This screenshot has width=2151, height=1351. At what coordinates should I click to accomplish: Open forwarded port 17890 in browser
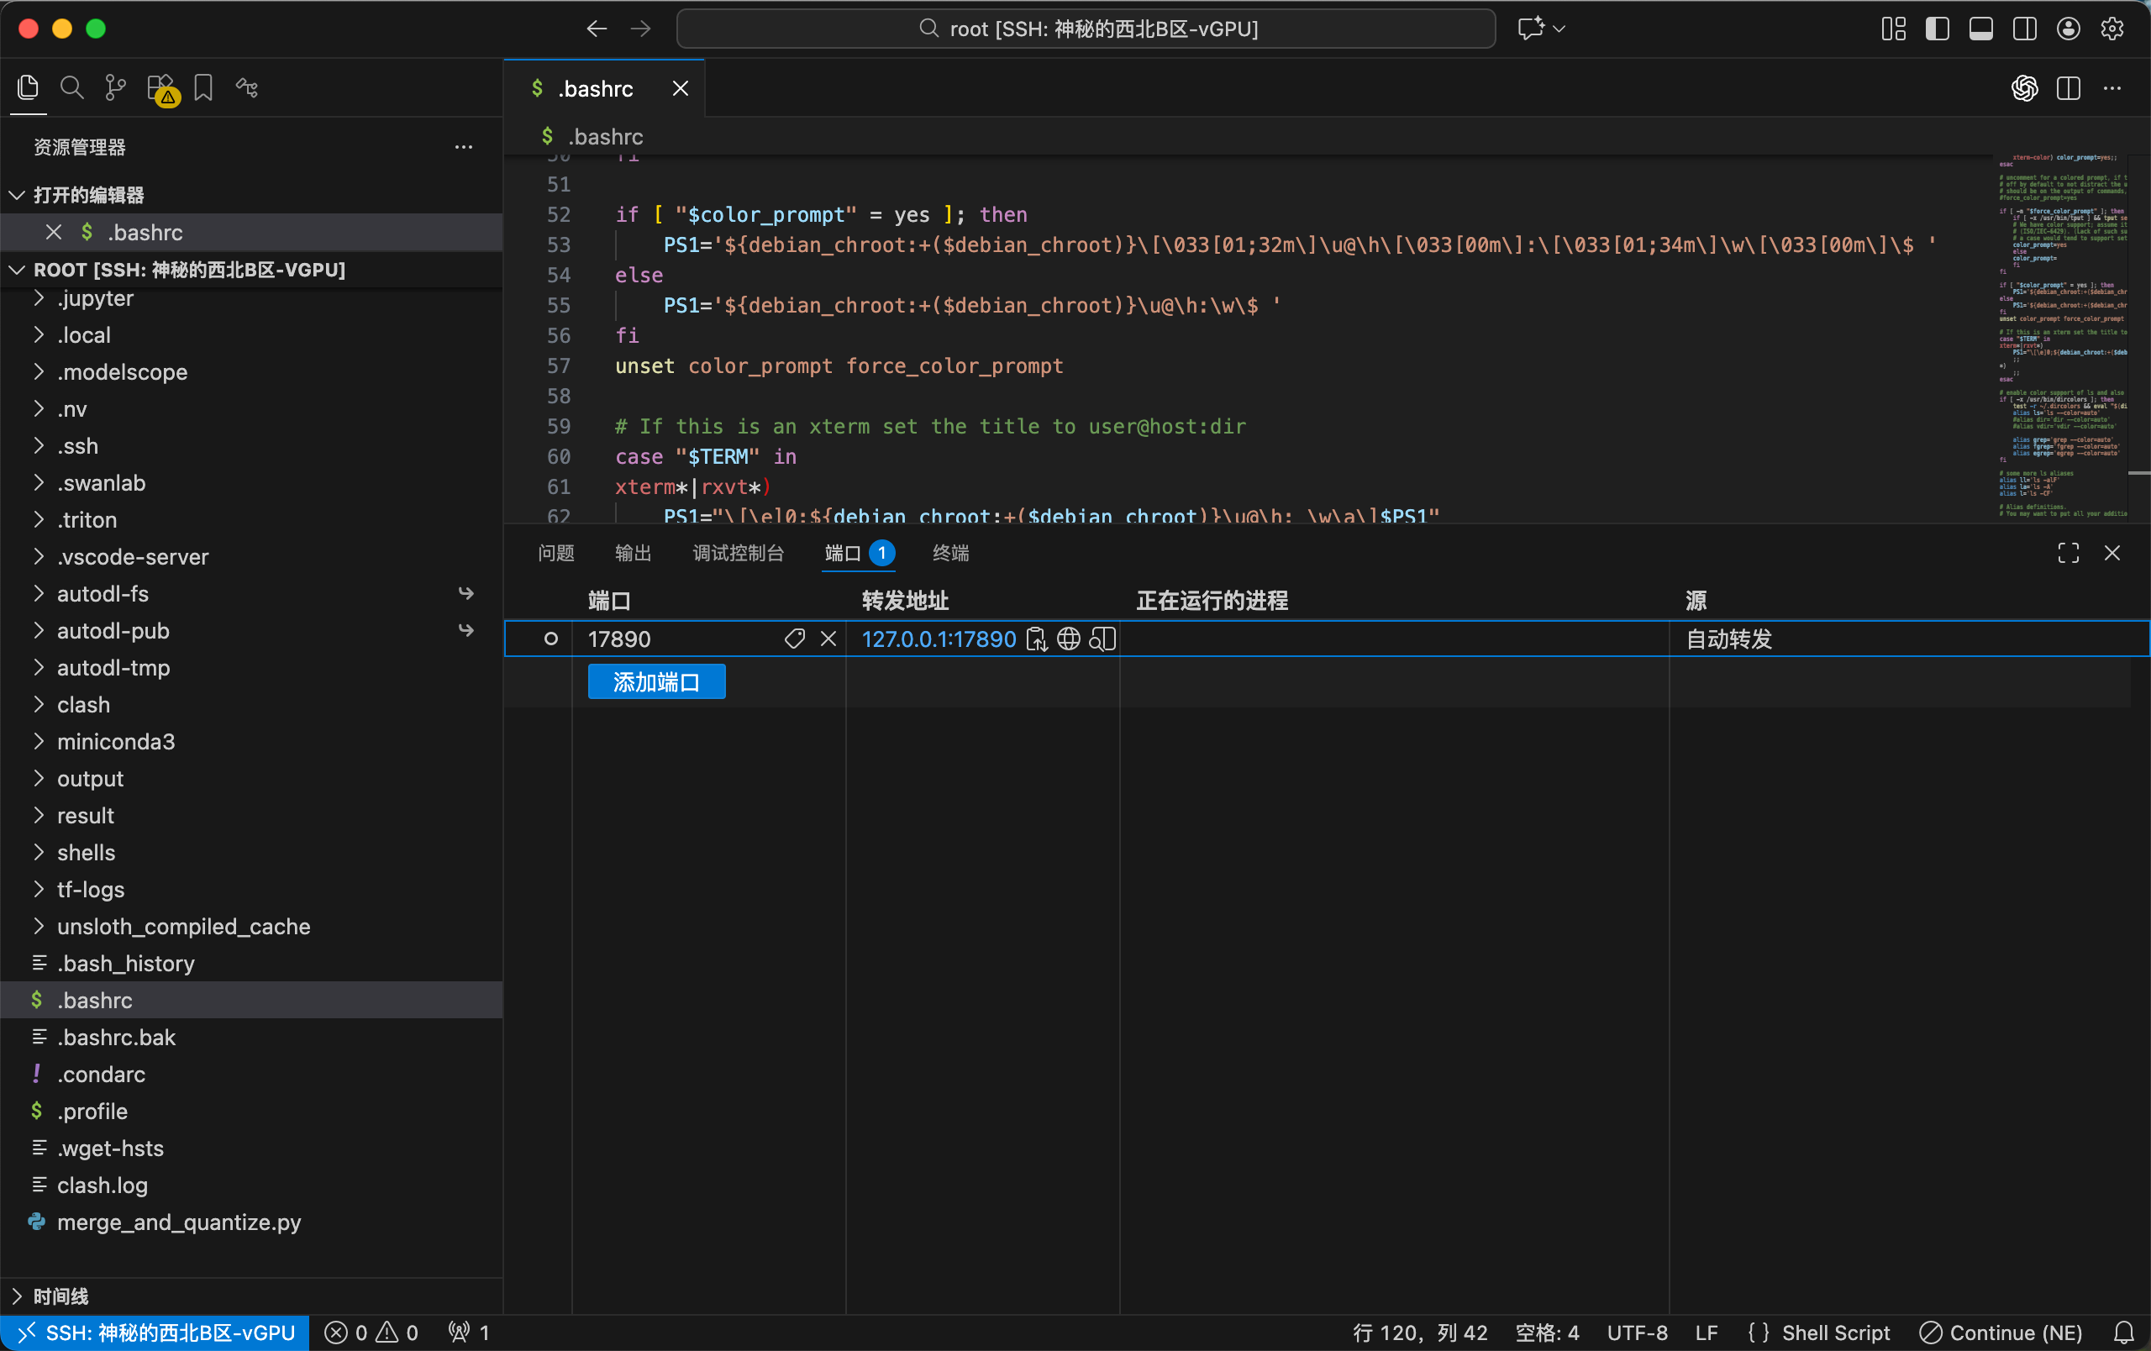point(1070,639)
